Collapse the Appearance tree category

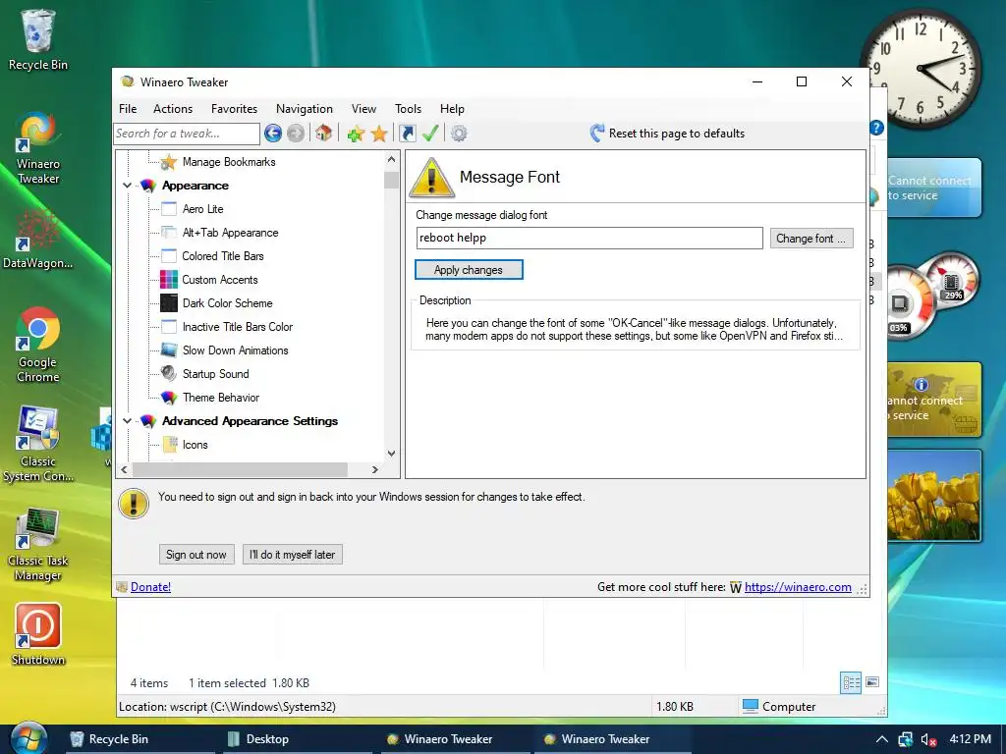coord(127,186)
